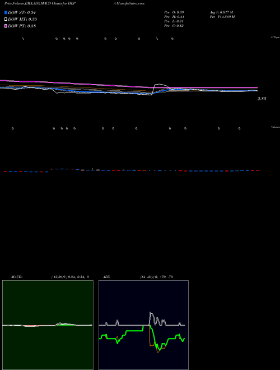Viewport: 280px width, 370px height.
Task: Click the Pre O: 0.39 open value
Action: tap(174, 12)
